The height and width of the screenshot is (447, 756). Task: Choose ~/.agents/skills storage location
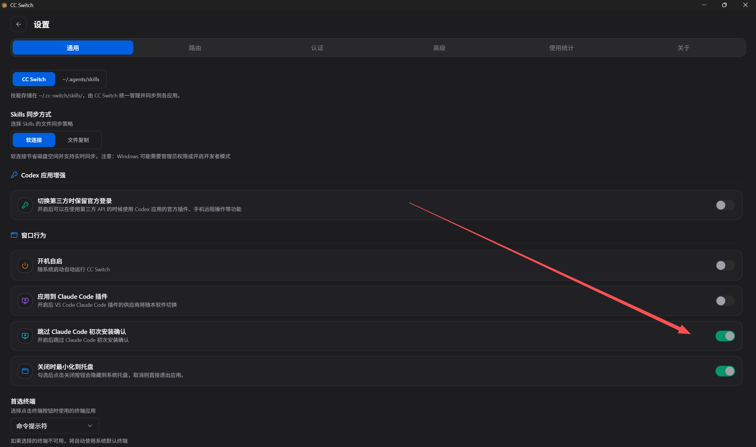(81, 79)
